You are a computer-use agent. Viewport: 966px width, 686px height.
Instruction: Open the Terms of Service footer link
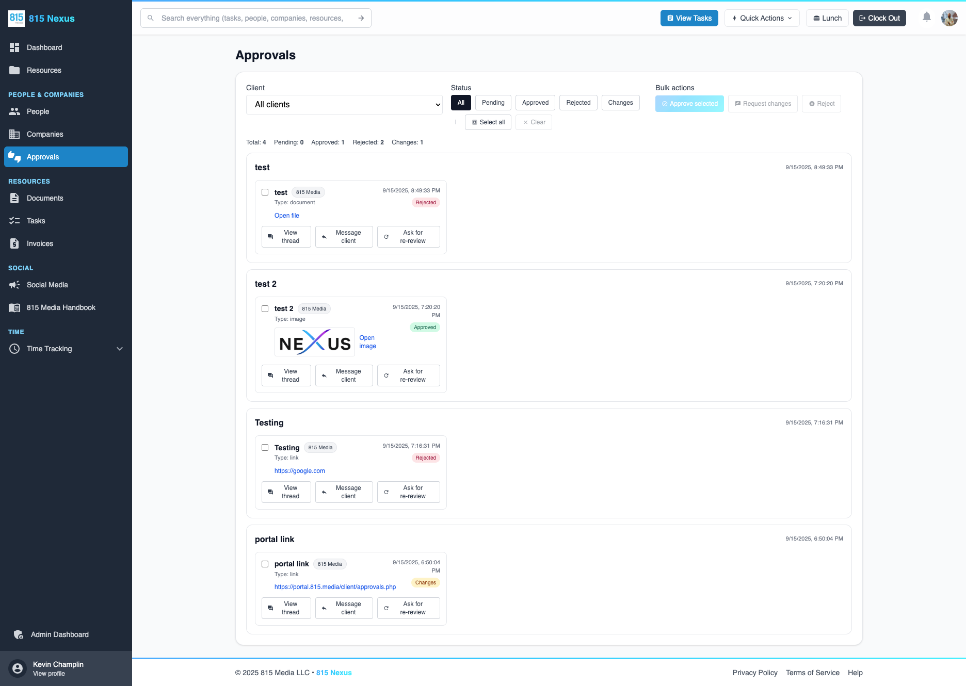click(x=813, y=673)
